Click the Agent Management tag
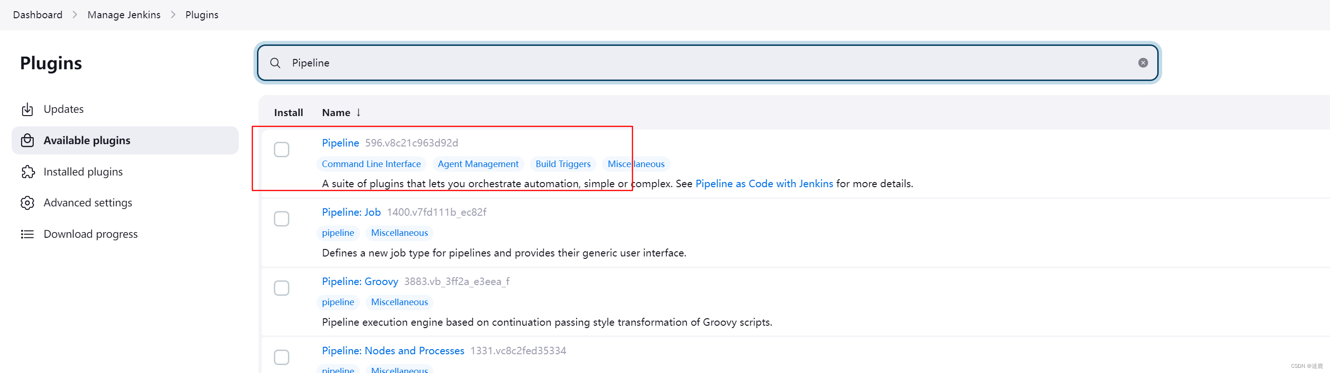This screenshot has width=1330, height=373. click(478, 164)
